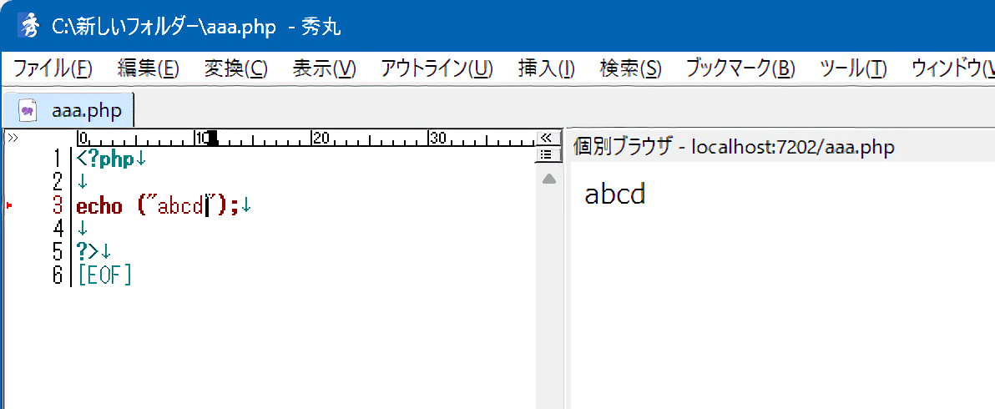Click the abcd text in browser preview
The width and height of the screenshot is (995, 409).
click(615, 194)
